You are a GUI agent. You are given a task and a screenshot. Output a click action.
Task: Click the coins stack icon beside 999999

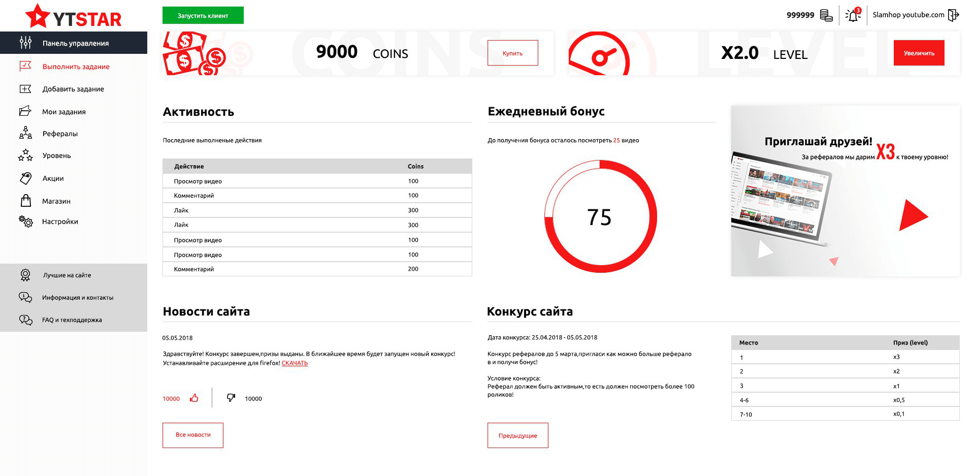(826, 16)
